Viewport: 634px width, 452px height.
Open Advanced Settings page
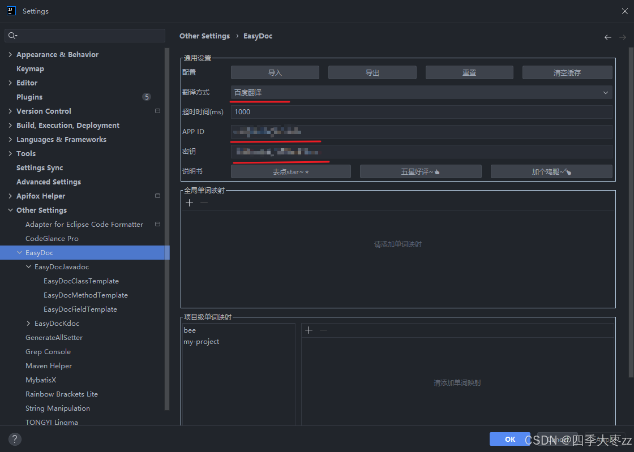(49, 182)
